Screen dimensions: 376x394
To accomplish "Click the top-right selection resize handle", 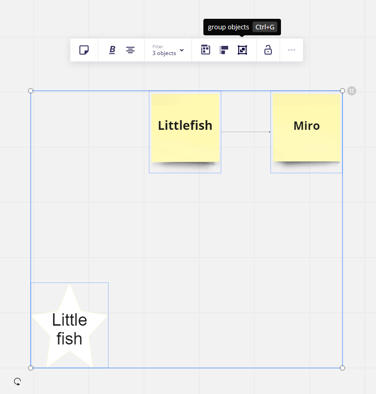I will coord(342,91).
